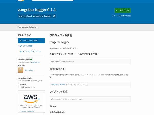Click the release history clock icon
154x115 pixels.
pyautogui.click(x=21, y=46)
